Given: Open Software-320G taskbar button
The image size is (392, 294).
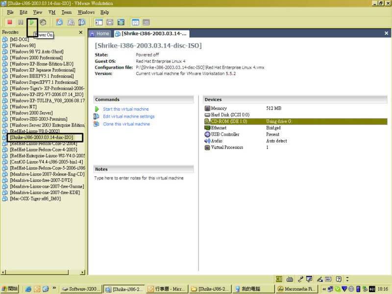Looking at the screenshot, I should [x=81, y=289].
